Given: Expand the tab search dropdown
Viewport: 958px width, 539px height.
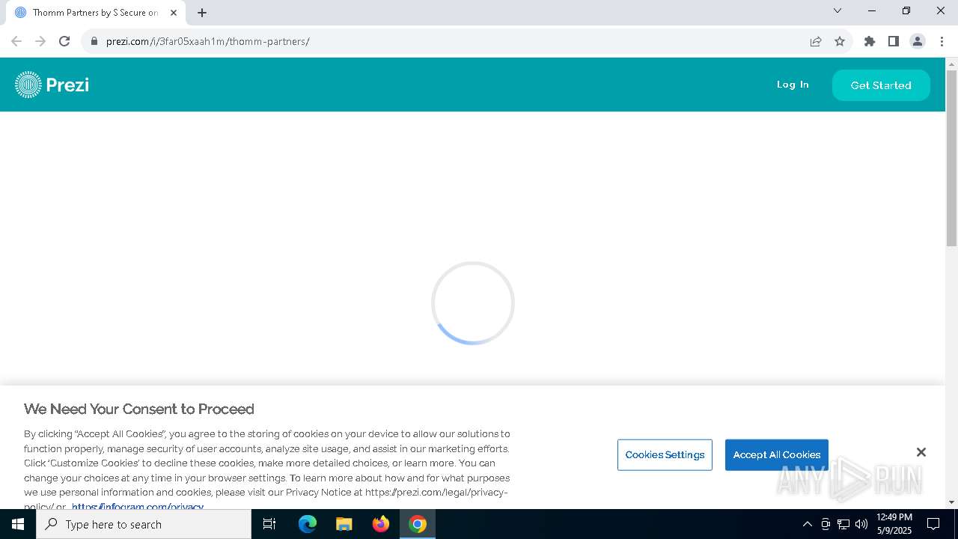Looking at the screenshot, I should click(838, 10).
